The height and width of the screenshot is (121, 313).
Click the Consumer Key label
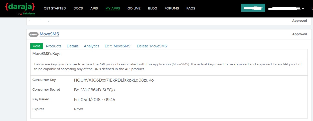point(44,80)
